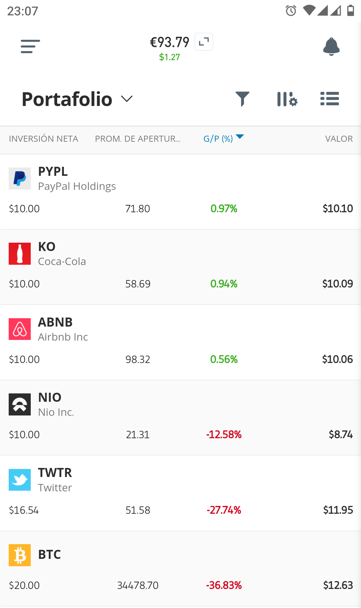Switch to list view layout
Screen dimensions: 361x608
pyautogui.click(x=330, y=99)
